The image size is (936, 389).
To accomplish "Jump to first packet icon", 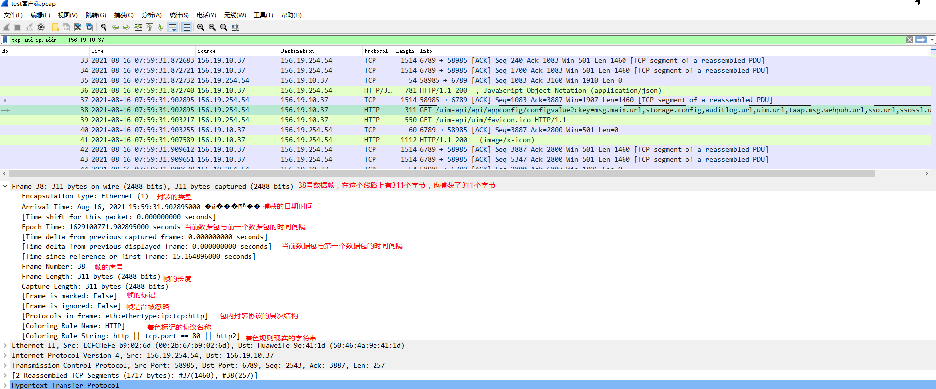I will [x=149, y=27].
